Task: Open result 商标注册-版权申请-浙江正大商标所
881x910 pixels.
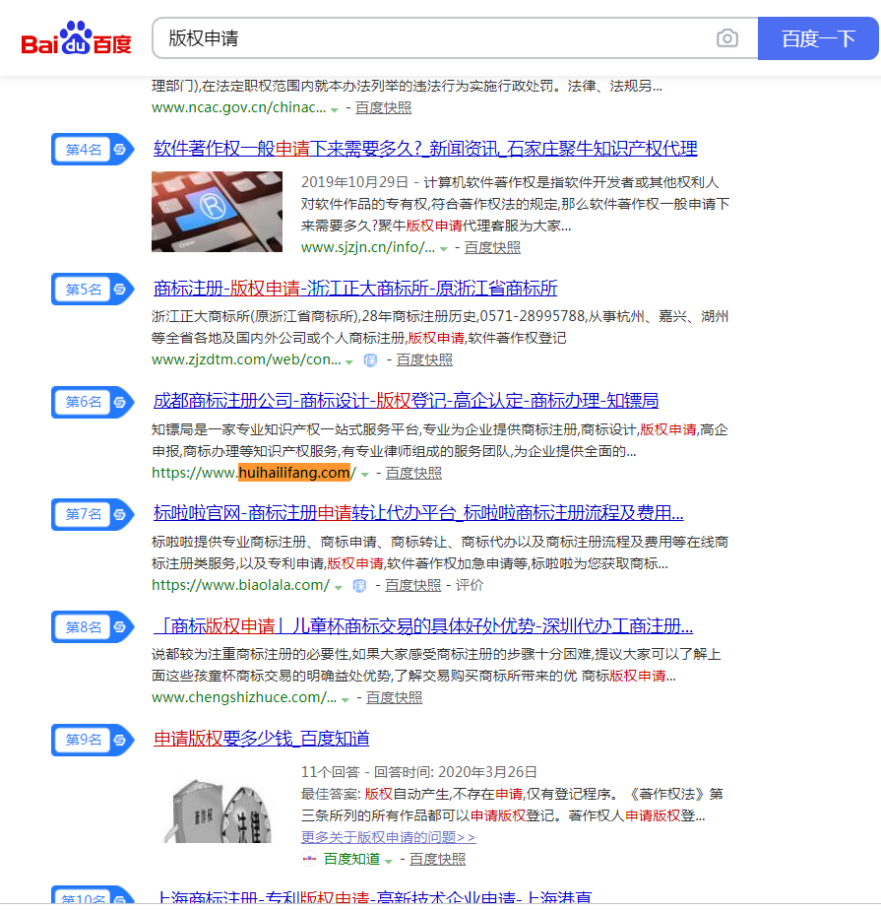Action: tap(355, 288)
